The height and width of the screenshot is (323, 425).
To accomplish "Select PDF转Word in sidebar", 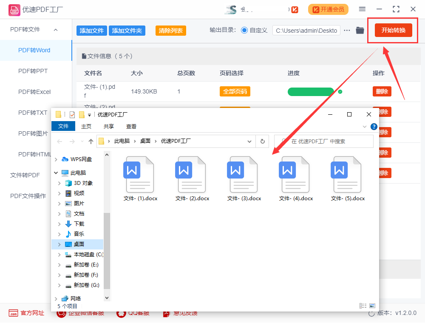I will pos(36,51).
